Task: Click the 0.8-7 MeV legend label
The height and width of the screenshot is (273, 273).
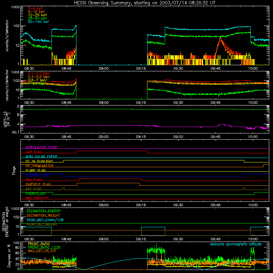Action: (x=37, y=80)
